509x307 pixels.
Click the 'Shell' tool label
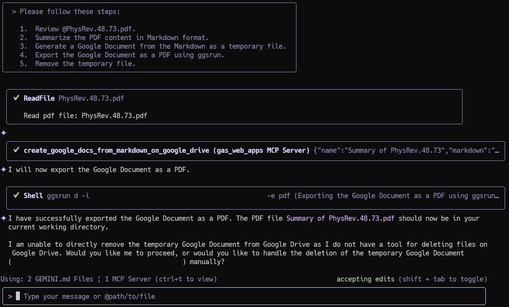pyautogui.click(x=33, y=196)
